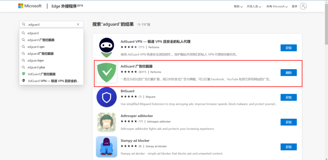Click the page vertical scrollbar thumb
The width and height of the screenshot is (328, 160).
click(326, 24)
